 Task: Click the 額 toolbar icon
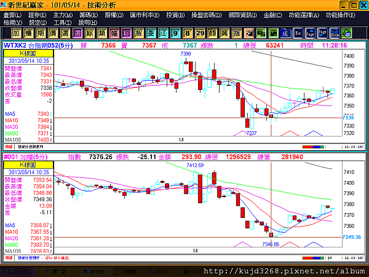pyautogui.click(x=212, y=33)
